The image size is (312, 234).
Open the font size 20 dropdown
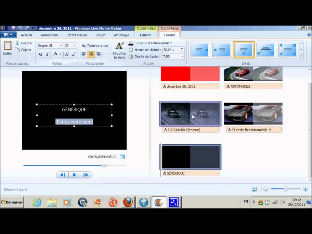coord(75,45)
